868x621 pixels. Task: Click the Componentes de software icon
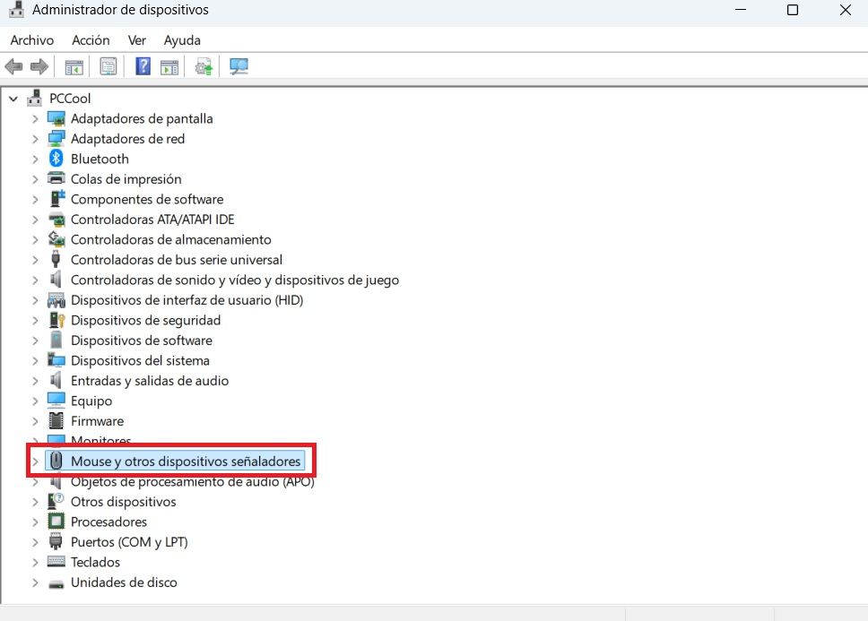(x=57, y=199)
